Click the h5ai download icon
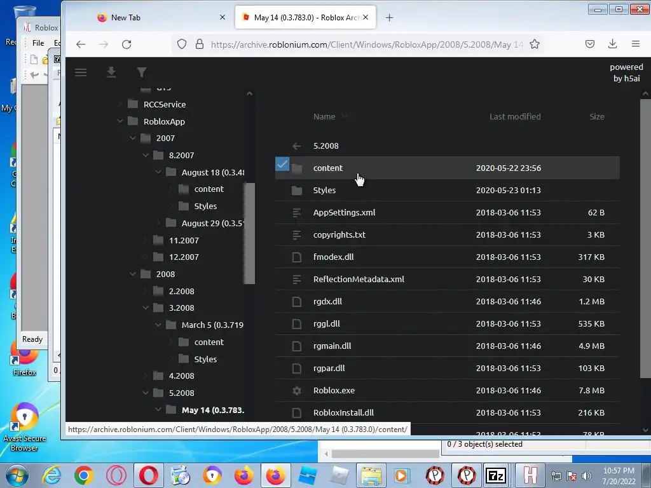 click(x=111, y=72)
